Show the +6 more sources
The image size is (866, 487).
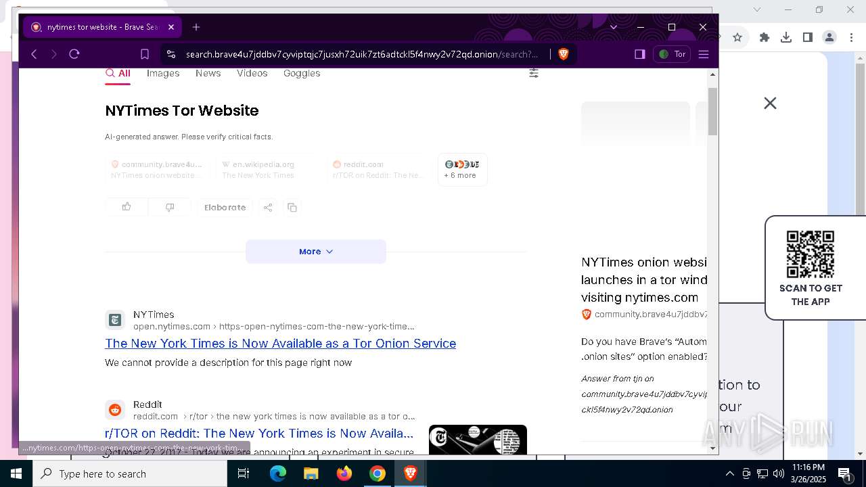(462, 170)
